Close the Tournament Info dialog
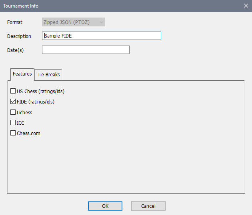This screenshot has width=252, height=215. [x=246, y=6]
